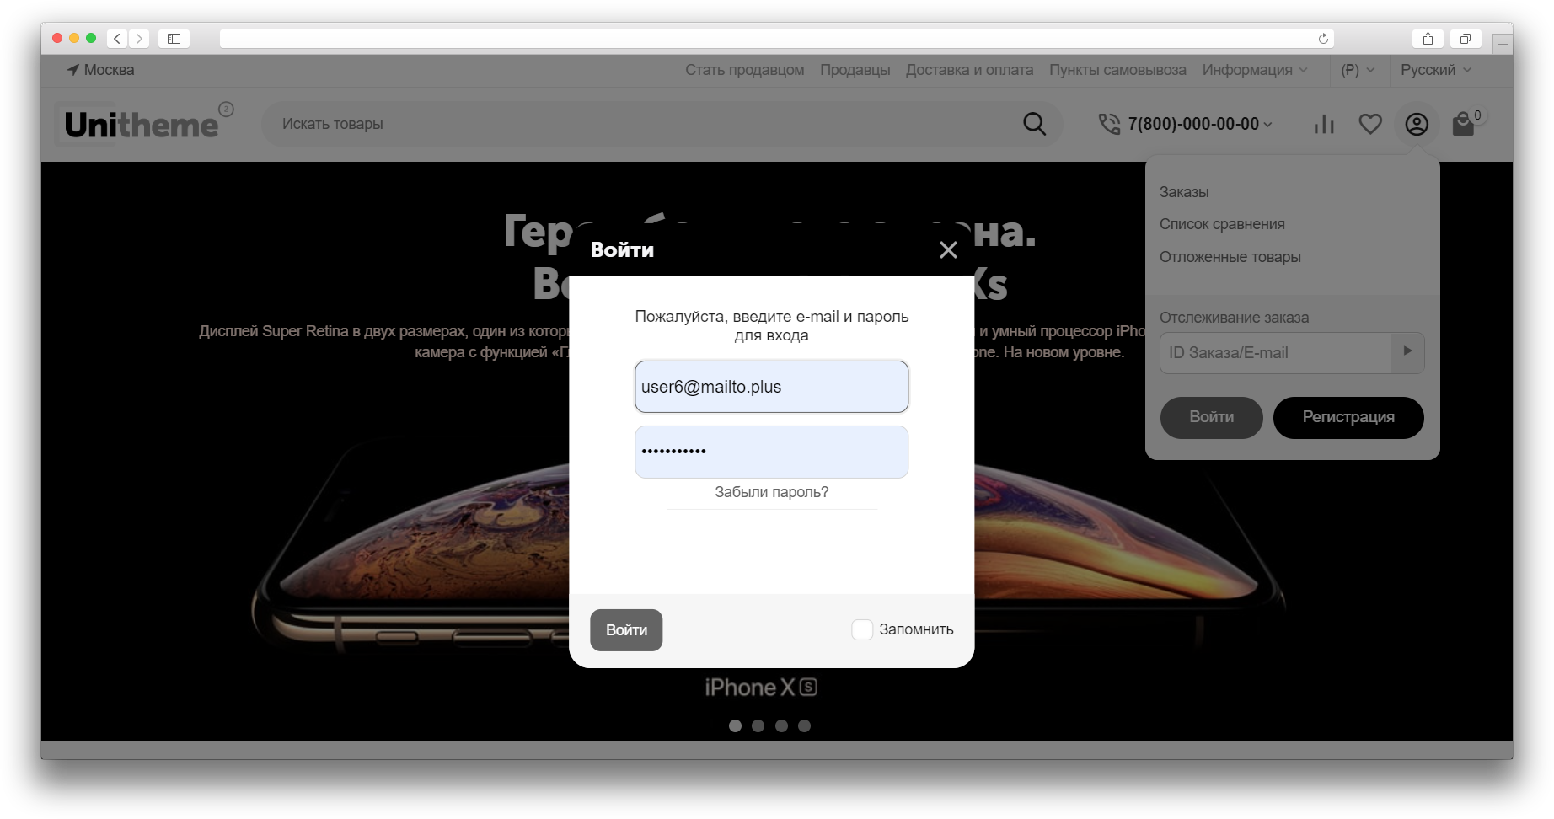Screen dimensions: 1554x819
Task: Close the Войти dialog with X
Action: click(948, 249)
